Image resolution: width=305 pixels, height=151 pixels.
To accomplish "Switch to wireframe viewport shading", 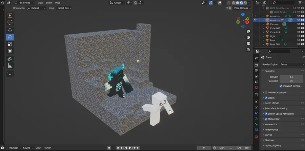I will 233,3.
